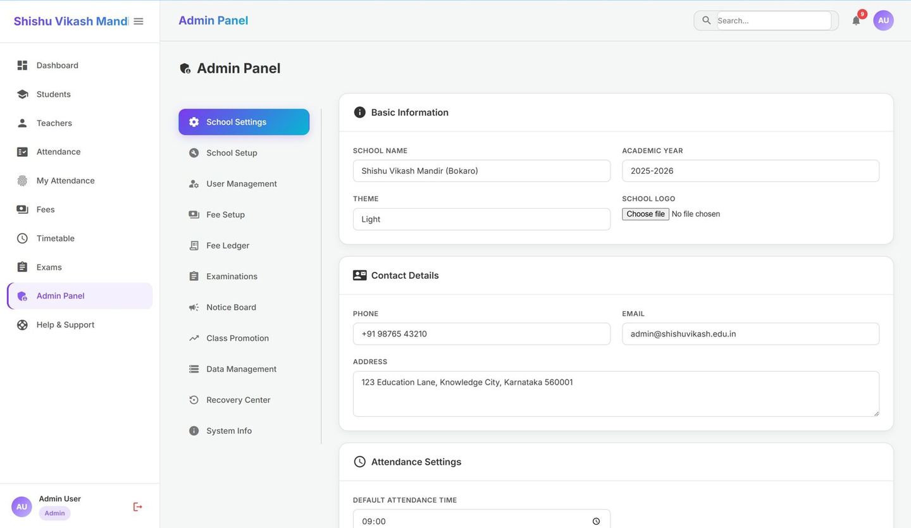Click the Phone input field

[x=481, y=334]
